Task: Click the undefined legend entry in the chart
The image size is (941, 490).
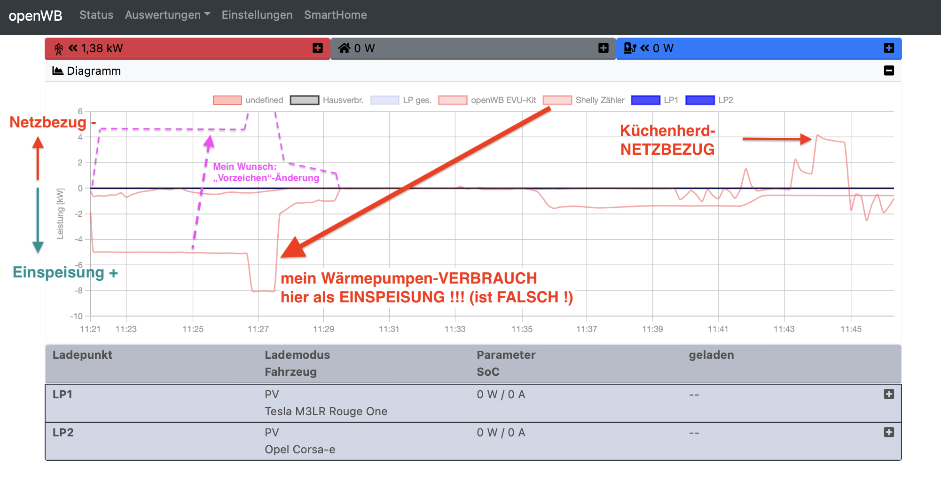Action: point(264,100)
